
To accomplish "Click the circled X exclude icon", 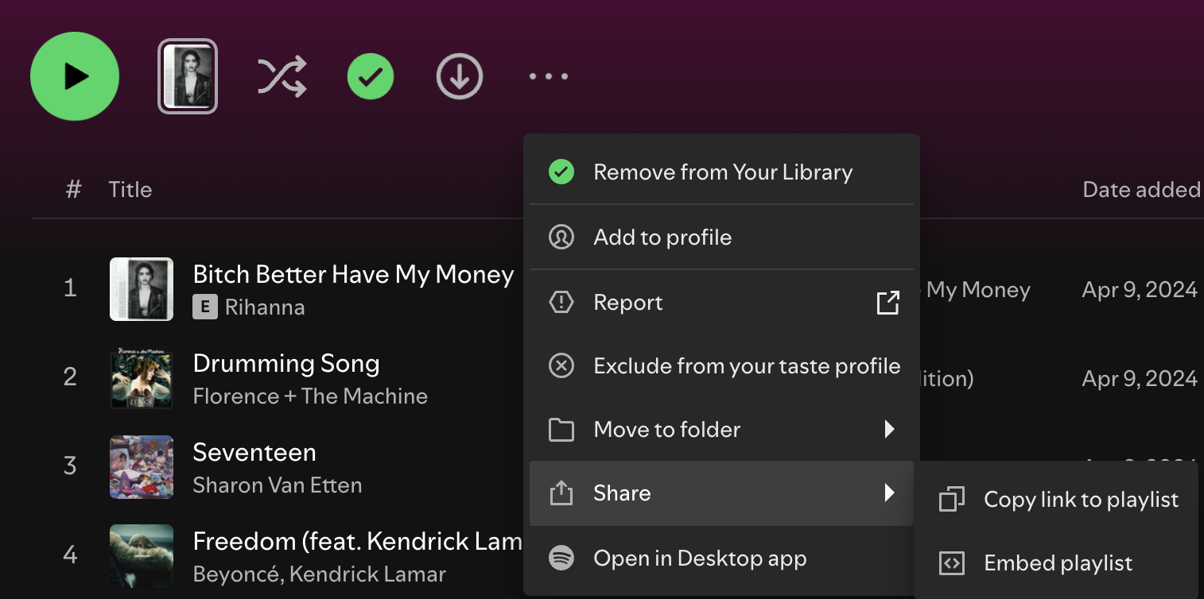I will click(561, 366).
